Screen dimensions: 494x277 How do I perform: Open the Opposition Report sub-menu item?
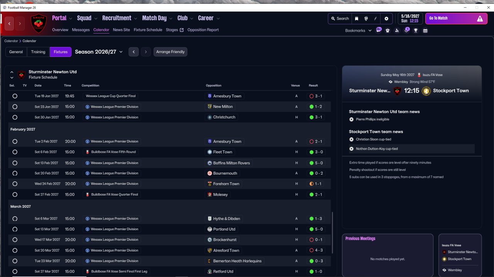click(203, 30)
